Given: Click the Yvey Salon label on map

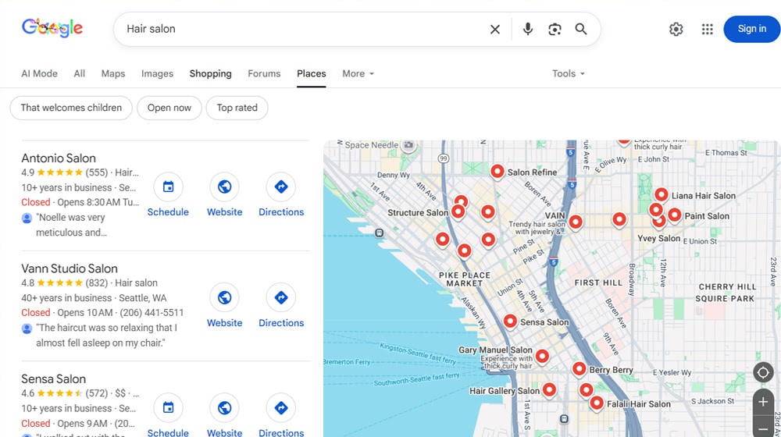Looking at the screenshot, I should [x=658, y=239].
